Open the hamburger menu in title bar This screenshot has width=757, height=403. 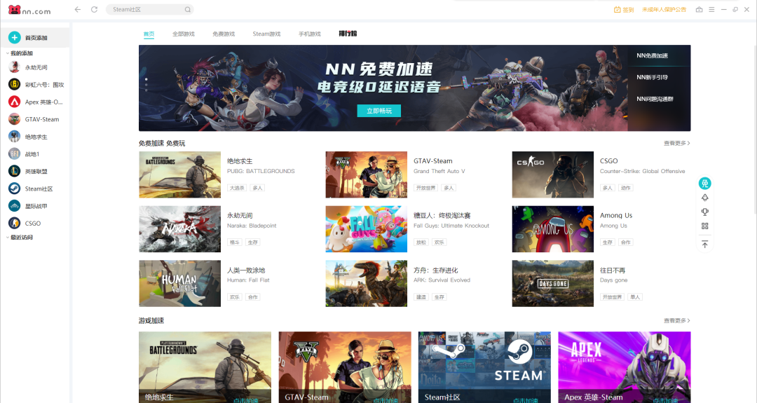[711, 10]
